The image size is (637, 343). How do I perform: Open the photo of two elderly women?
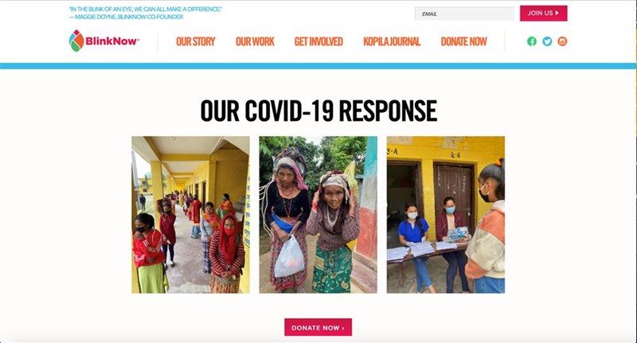click(318, 215)
